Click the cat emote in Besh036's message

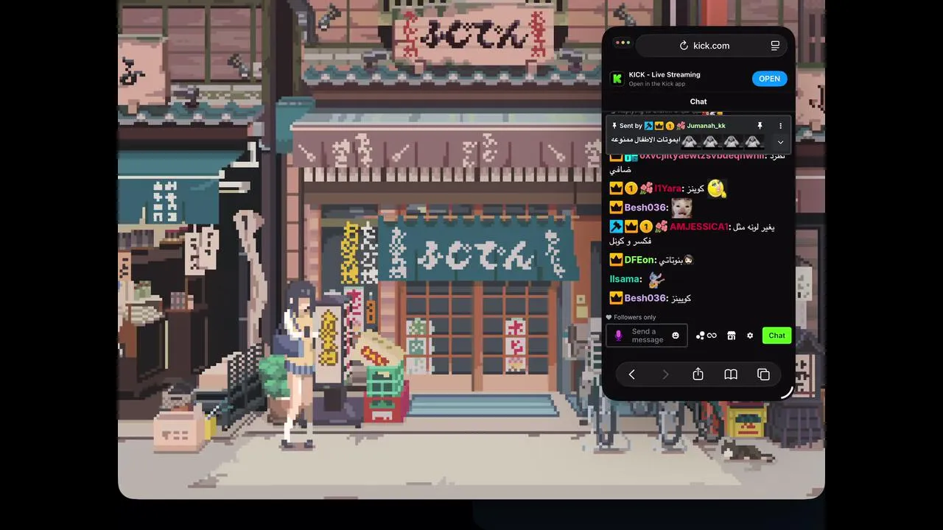(x=681, y=207)
